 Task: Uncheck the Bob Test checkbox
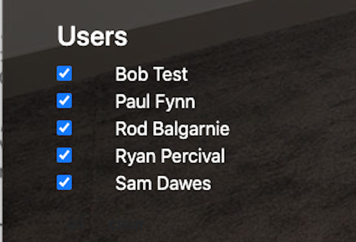pos(64,74)
